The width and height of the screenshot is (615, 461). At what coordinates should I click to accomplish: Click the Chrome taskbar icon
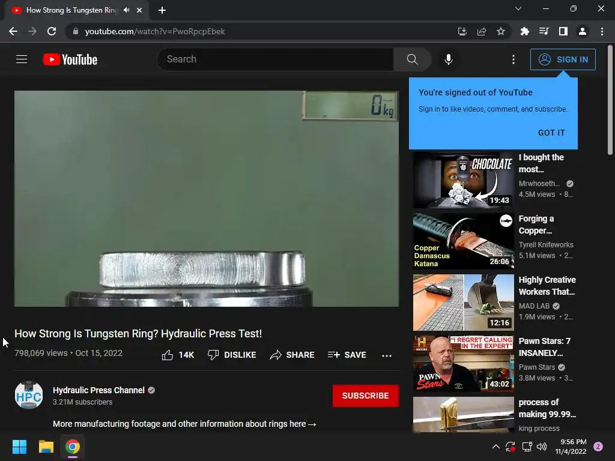tap(73, 447)
